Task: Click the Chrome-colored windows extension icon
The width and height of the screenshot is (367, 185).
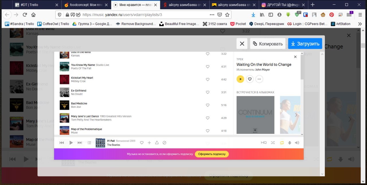Action: point(340,15)
